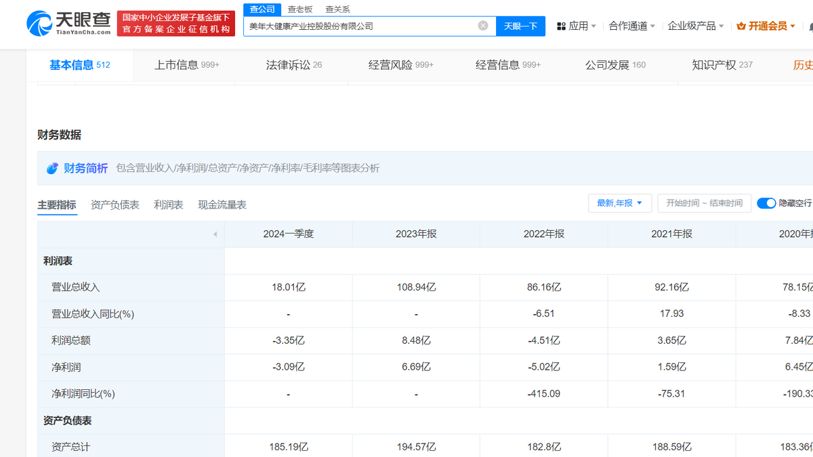Click the 净利润 row label

(x=66, y=367)
